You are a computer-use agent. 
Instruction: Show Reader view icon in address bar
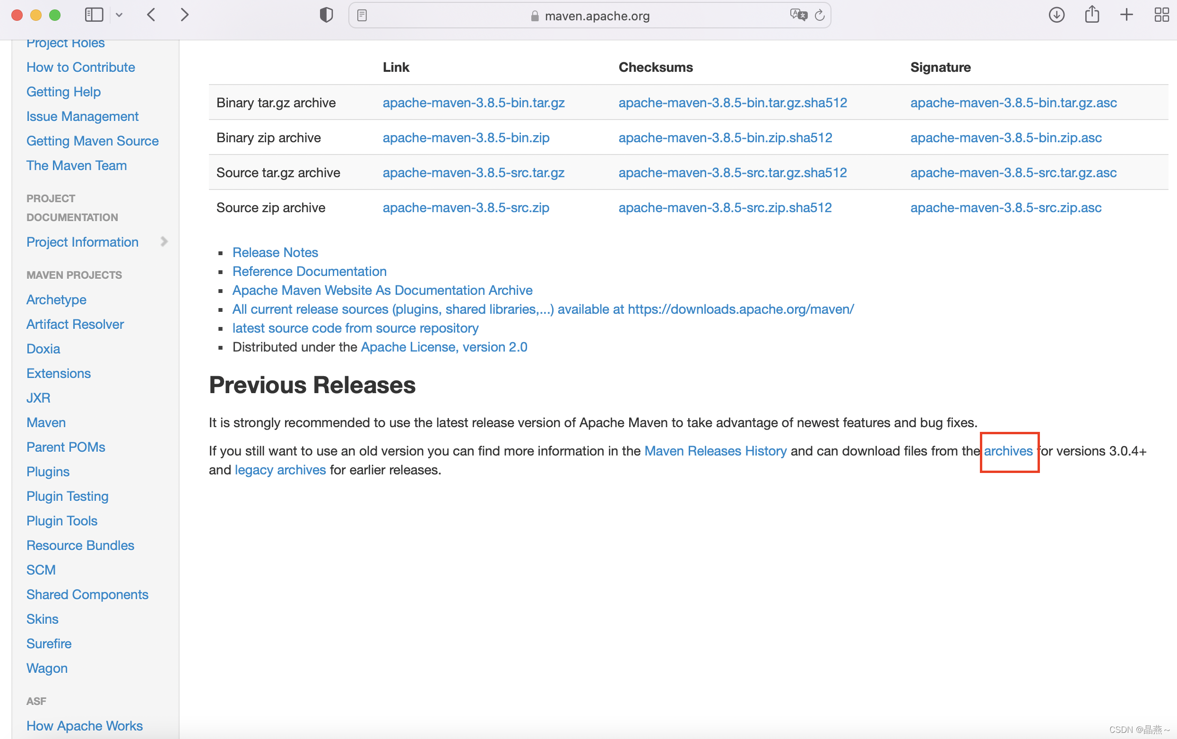tap(362, 16)
